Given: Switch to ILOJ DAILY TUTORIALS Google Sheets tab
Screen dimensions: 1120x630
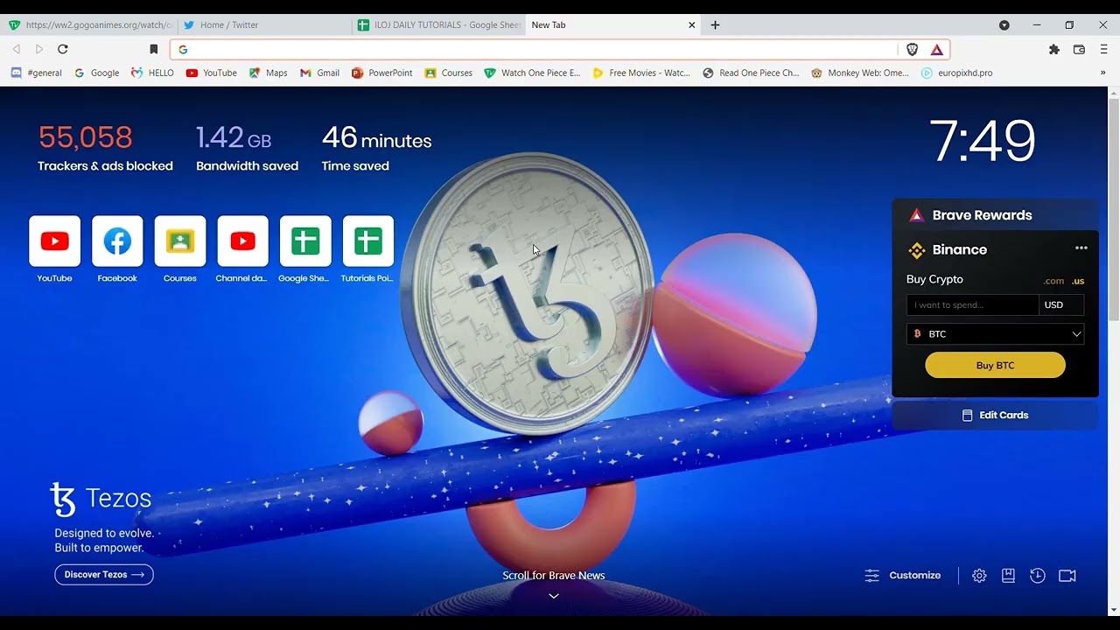Looking at the screenshot, I should (x=437, y=25).
